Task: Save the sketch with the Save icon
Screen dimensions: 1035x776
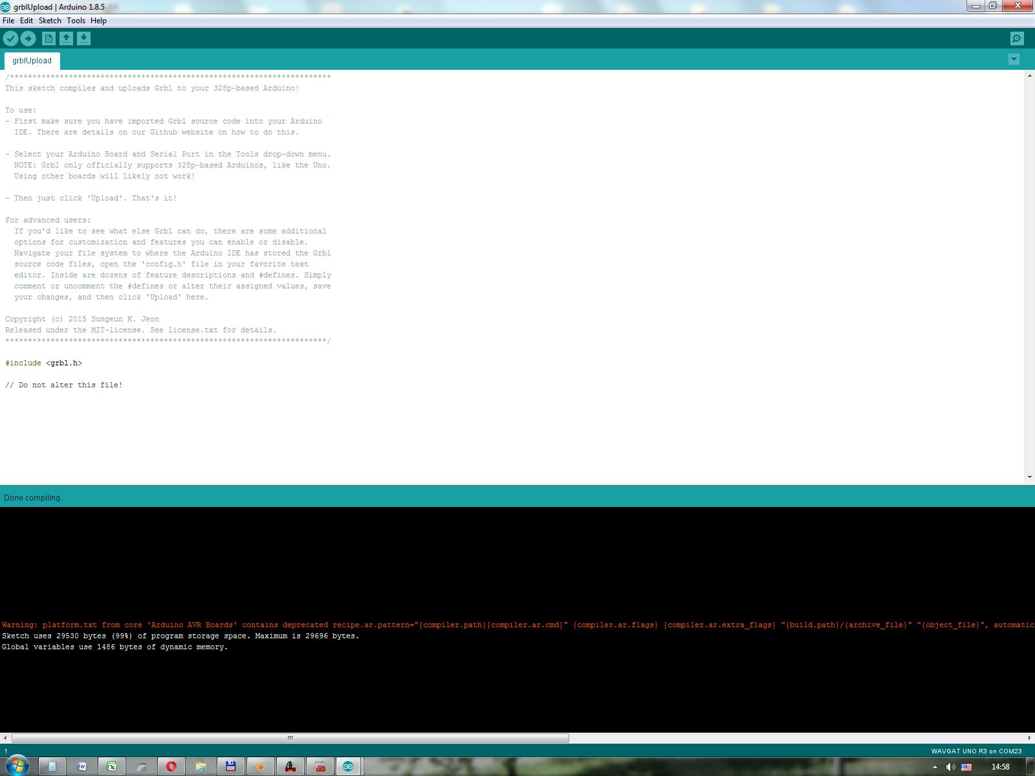Action: (83, 39)
